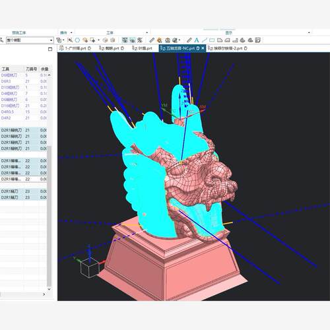Switch to the last .prt tab ending in -2

[228, 48]
